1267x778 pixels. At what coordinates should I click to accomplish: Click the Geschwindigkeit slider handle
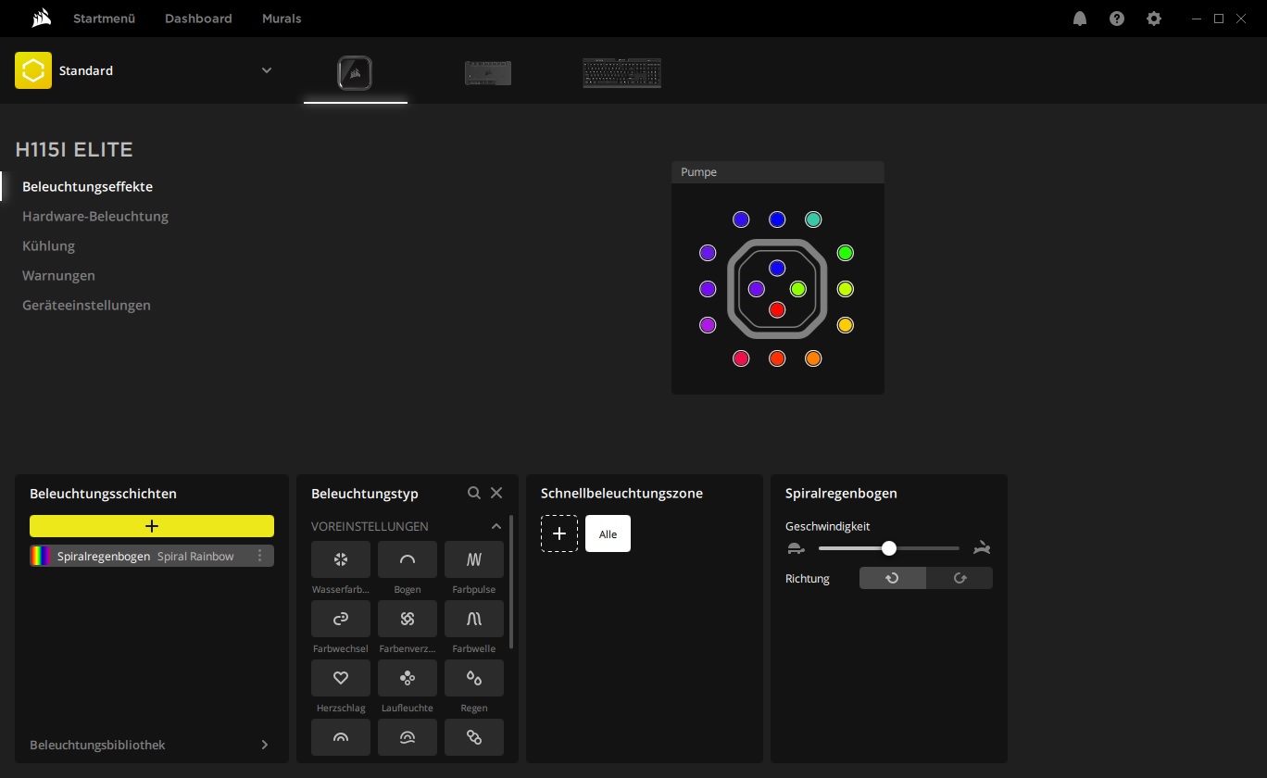coord(889,548)
